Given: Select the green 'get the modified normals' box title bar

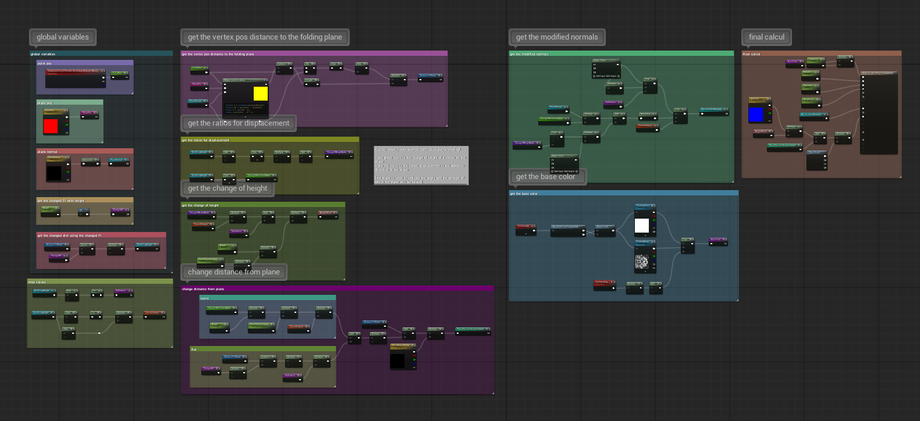Looking at the screenshot, I should (621, 53).
